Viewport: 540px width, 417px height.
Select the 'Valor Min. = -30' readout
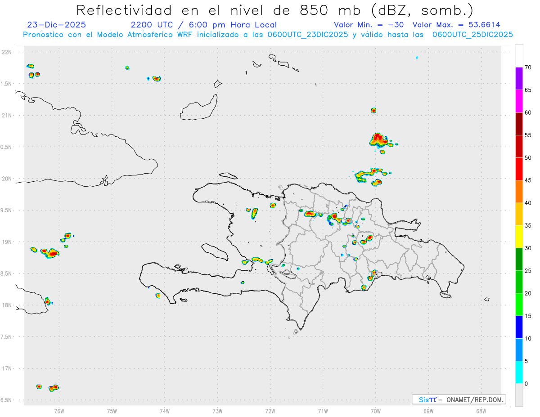(x=369, y=25)
